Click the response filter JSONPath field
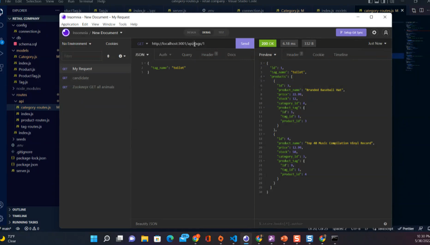This screenshot has width=430, height=245. coord(320,224)
